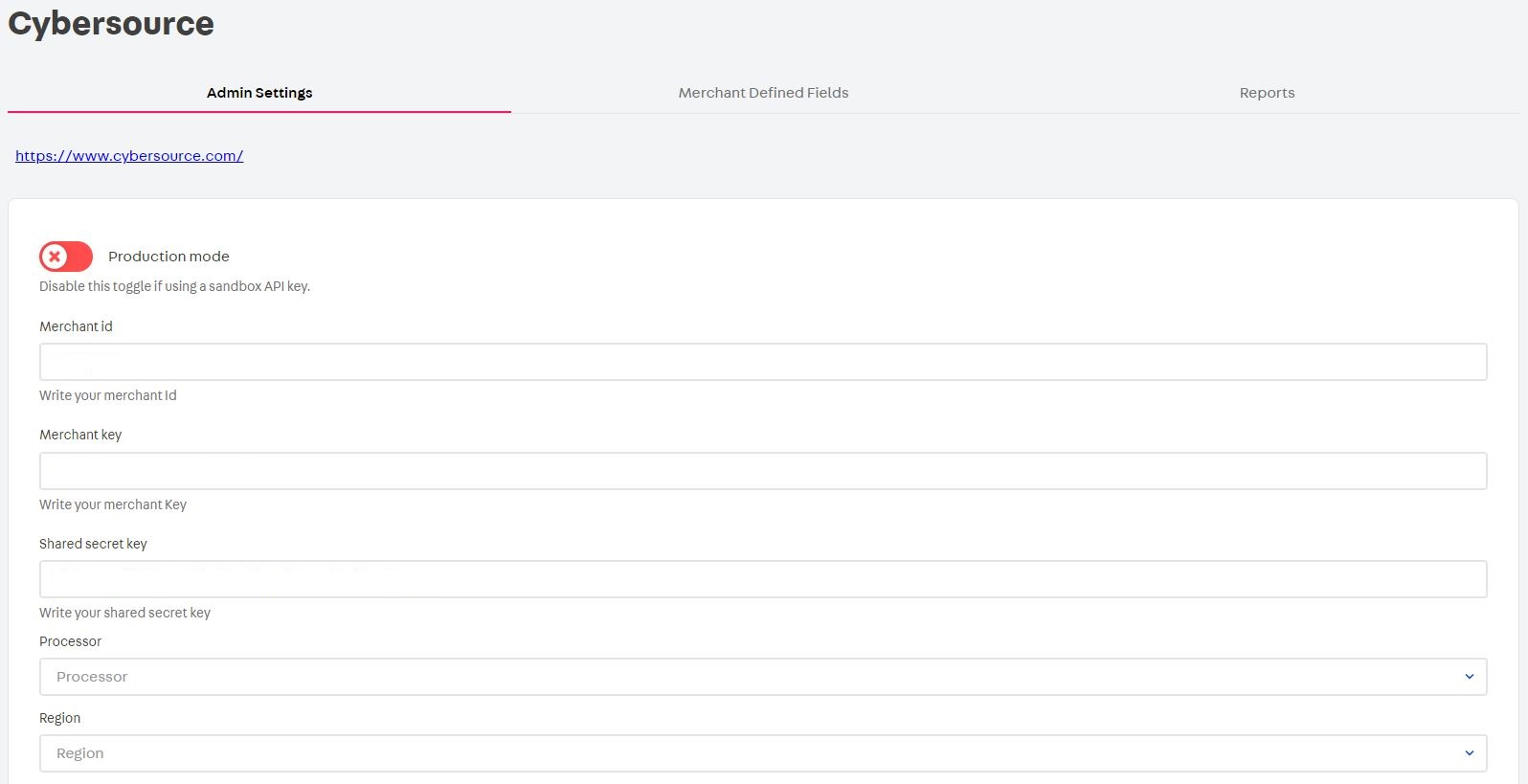The width and height of the screenshot is (1528, 784).
Task: Click the Processor dropdown chevron arrow
Action: [1469, 677]
